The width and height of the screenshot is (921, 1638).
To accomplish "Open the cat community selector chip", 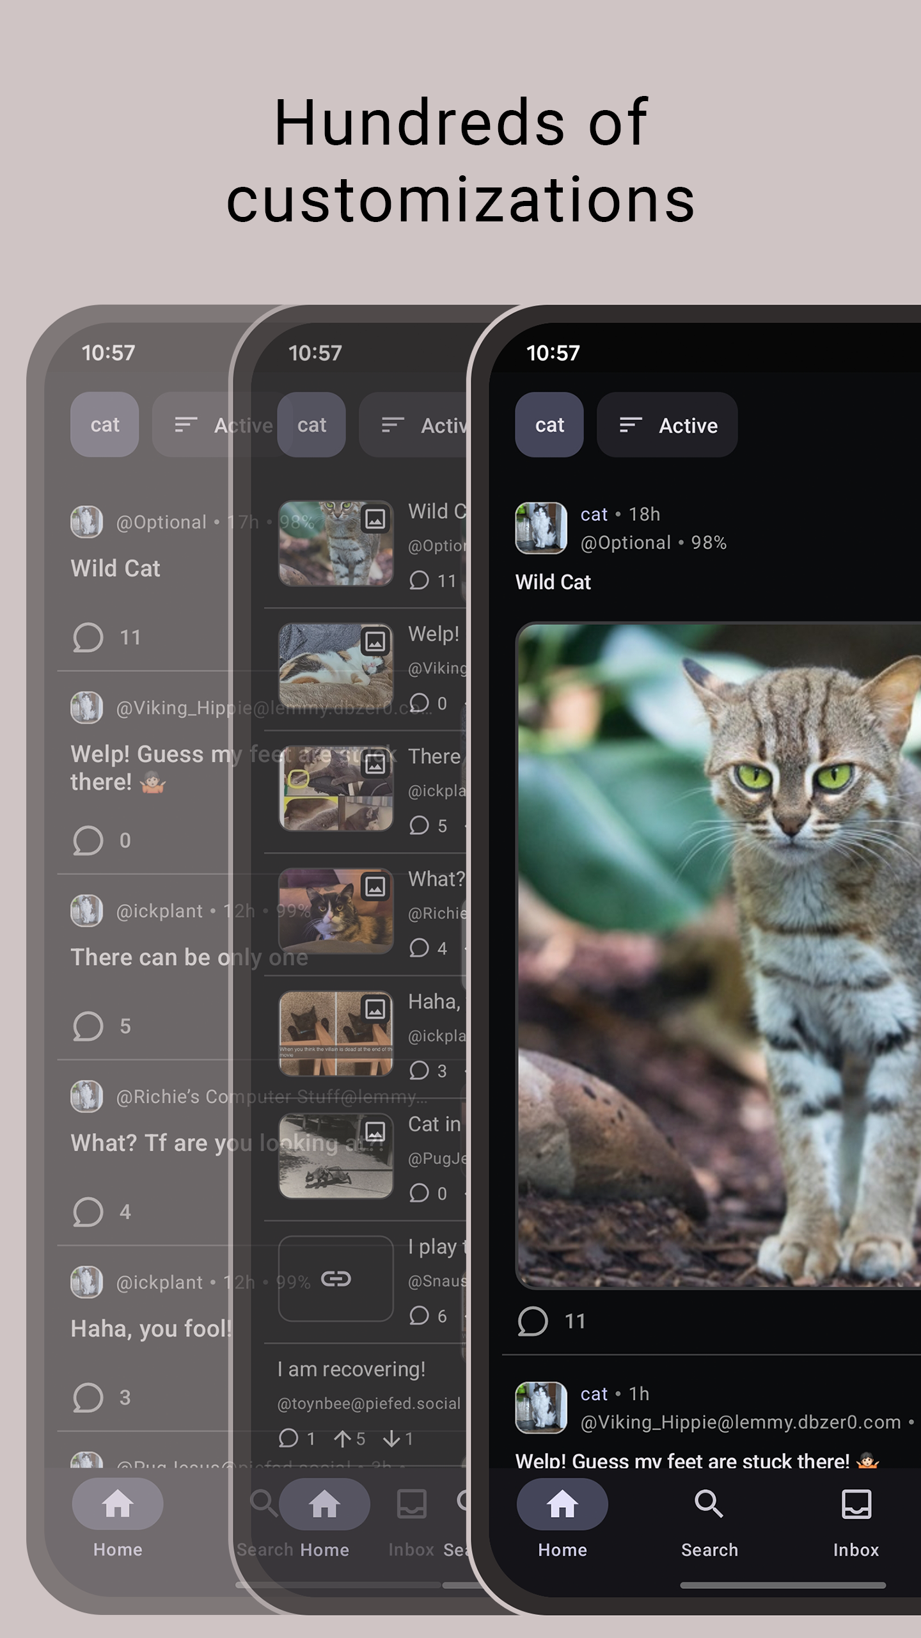I will pos(549,425).
